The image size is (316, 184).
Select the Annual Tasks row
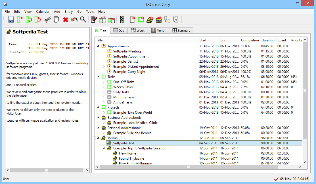(x=199, y=102)
